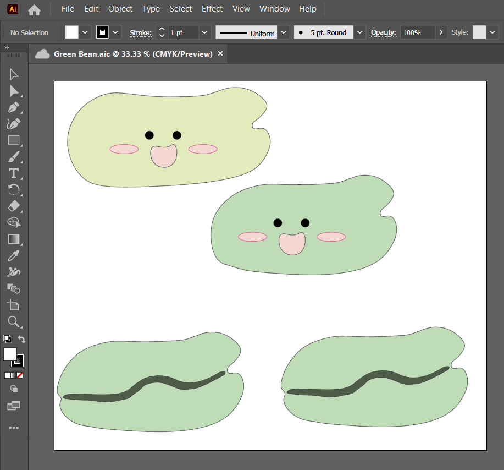Click the 1 pt stroke weight field
Image resolution: width=504 pixels, height=470 pixels.
184,32
